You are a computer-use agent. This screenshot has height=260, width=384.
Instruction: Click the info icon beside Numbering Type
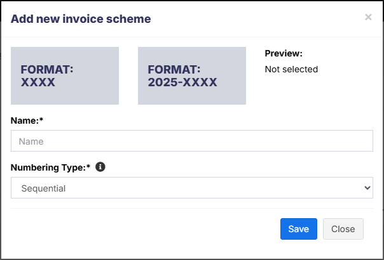(100, 167)
